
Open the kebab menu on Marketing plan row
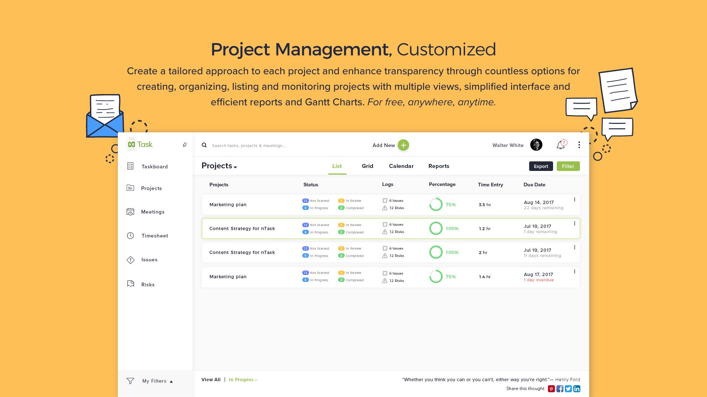tap(574, 199)
